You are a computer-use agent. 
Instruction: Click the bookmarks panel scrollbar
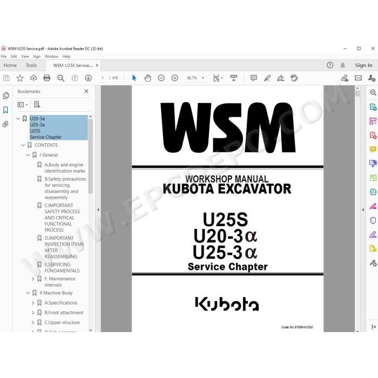click(90, 156)
